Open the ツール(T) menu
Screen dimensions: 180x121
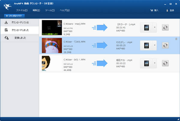[x=50, y=10]
